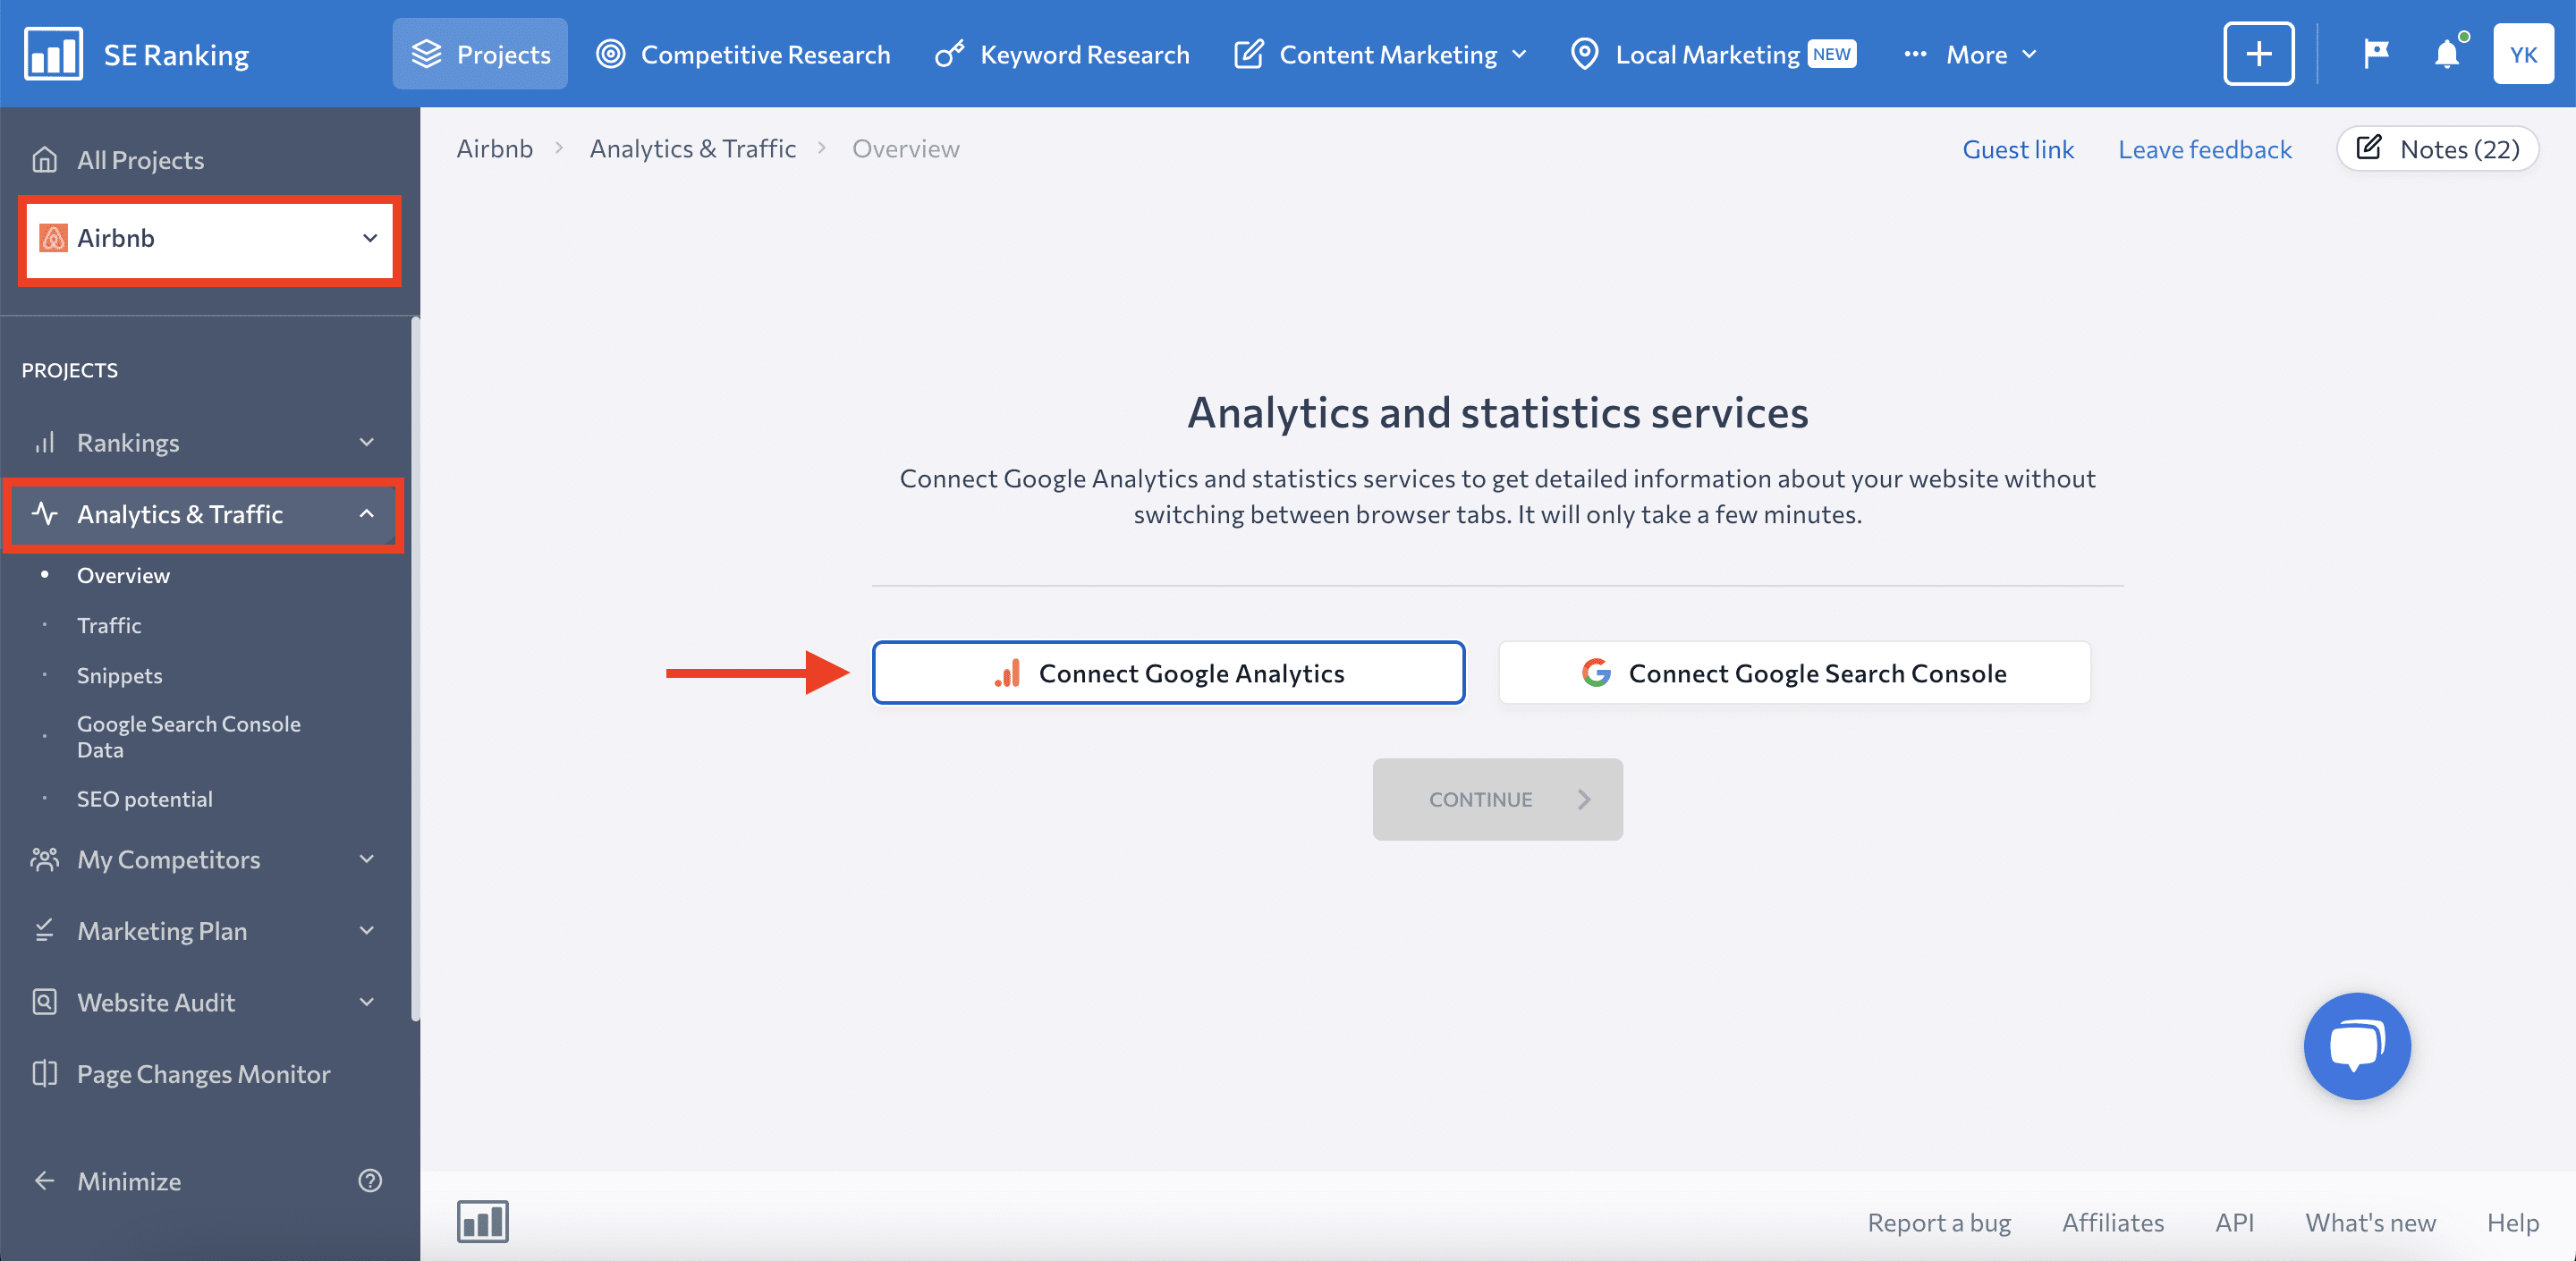The image size is (2576, 1261).
Task: Open the Airbnb project selector dropdown
Action: pyautogui.click(x=210, y=238)
